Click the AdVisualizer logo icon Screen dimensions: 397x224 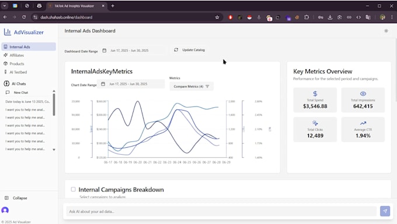click(x=8, y=32)
